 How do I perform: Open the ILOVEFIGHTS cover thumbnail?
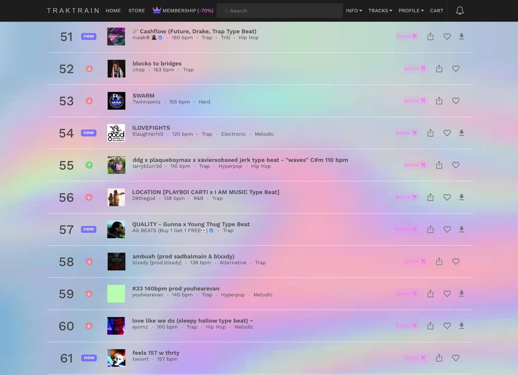pyautogui.click(x=116, y=133)
